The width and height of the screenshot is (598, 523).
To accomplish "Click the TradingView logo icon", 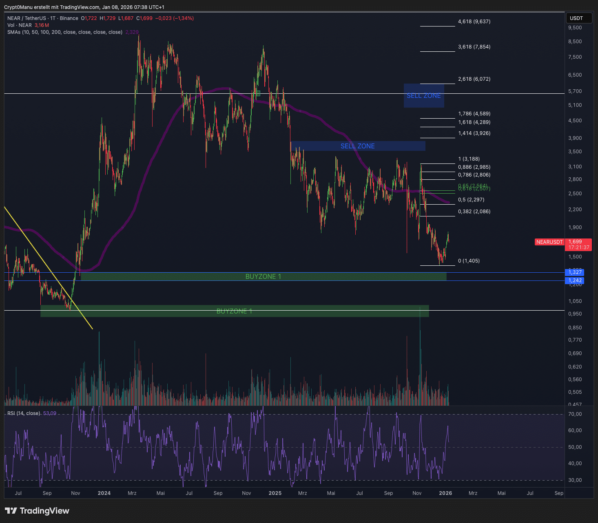I will [11, 511].
